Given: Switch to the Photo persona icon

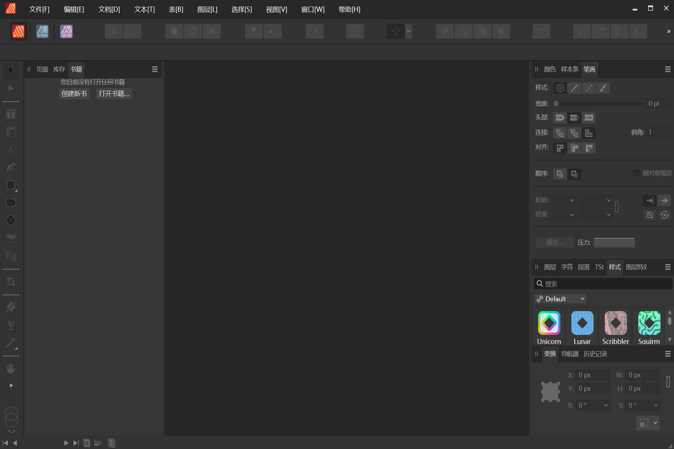Looking at the screenshot, I should click(66, 31).
